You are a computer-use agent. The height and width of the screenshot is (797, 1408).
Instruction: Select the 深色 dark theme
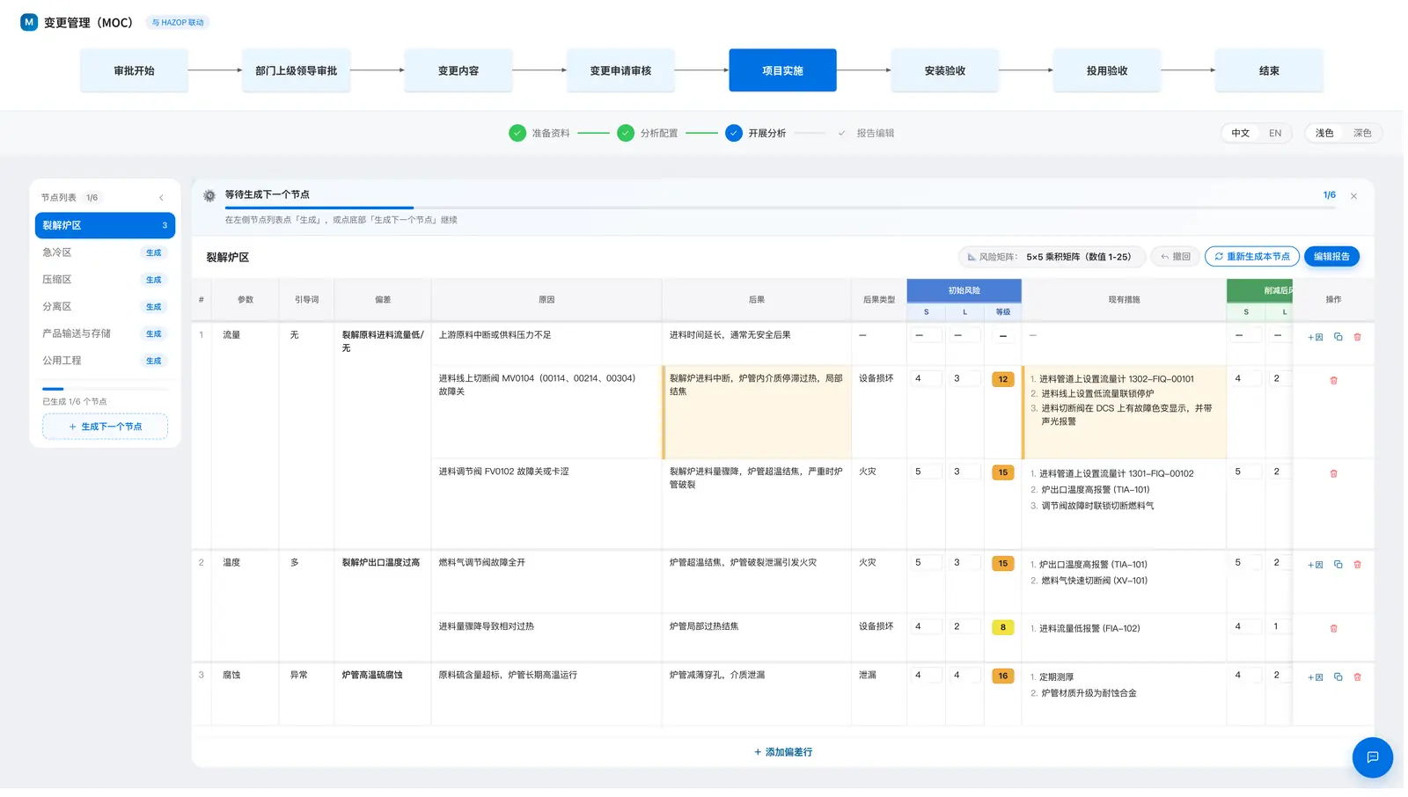click(1362, 133)
